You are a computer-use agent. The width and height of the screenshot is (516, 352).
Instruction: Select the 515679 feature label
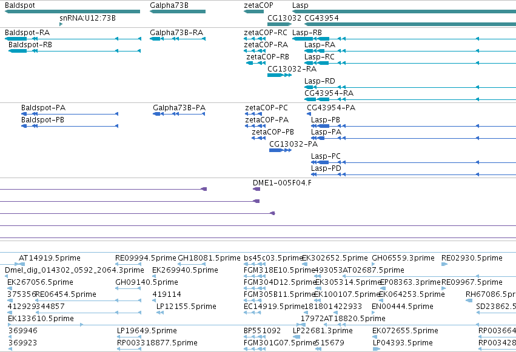click(330, 343)
